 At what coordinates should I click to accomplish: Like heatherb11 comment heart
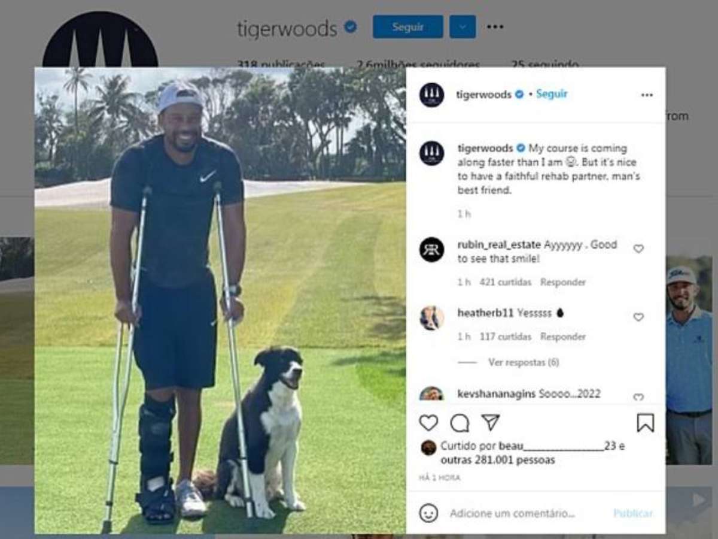[638, 317]
